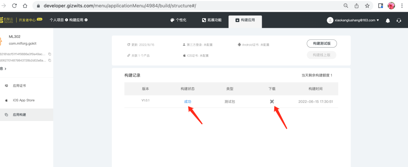Screen dimensions: 408x167
Task: Click the 成功 build status link
Action: [188, 101]
